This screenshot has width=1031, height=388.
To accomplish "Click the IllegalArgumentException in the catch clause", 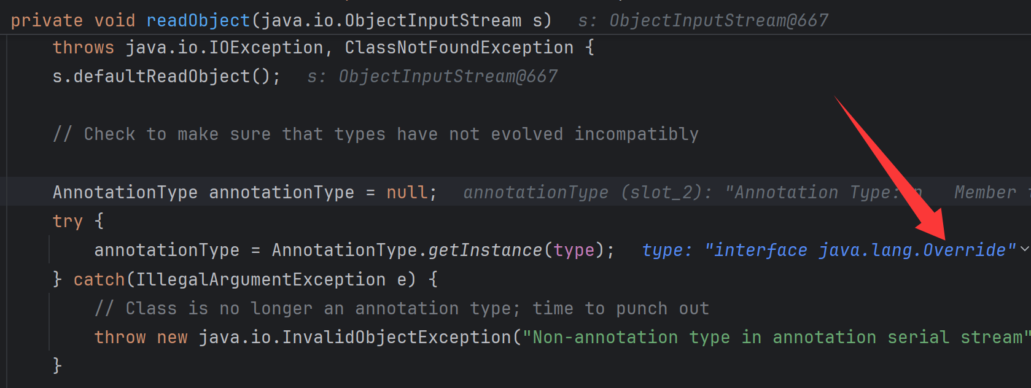I will pos(260,280).
